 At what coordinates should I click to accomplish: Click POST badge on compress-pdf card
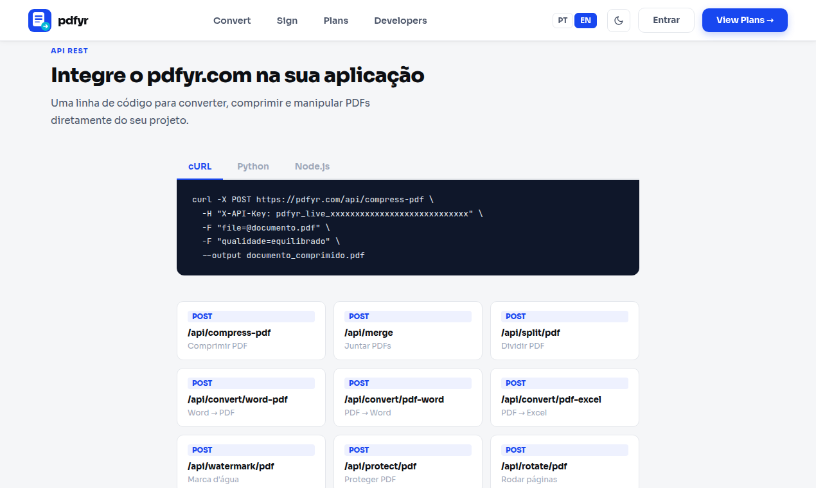click(251, 317)
